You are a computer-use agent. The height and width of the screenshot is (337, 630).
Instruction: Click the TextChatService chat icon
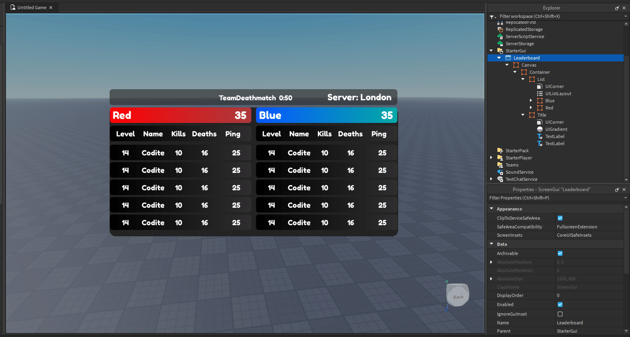[500, 179]
